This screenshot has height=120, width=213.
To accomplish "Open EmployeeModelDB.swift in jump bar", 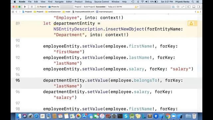I will click(83, 12).
